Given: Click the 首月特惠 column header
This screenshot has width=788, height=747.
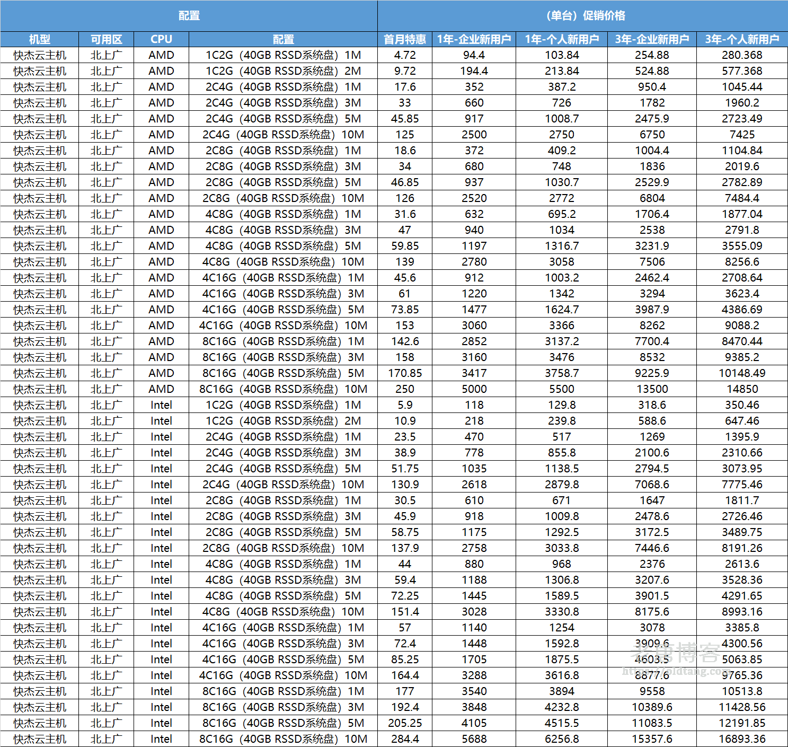Looking at the screenshot, I should pyautogui.click(x=404, y=39).
